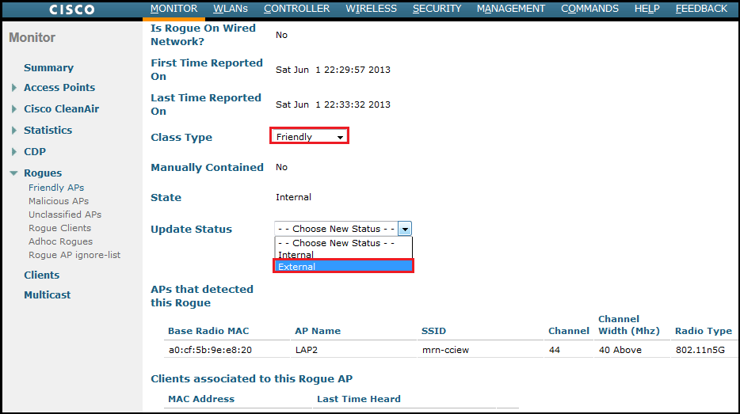Collapse the Rogues sidebar section
The height and width of the screenshot is (414, 740).
42,173
